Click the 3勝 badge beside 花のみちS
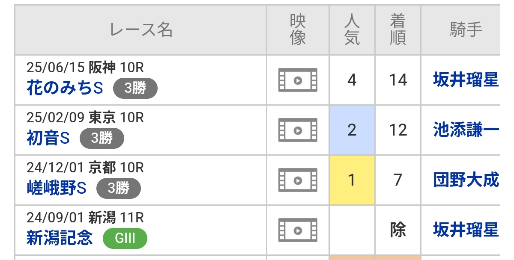This screenshot has height=260, width=514. (x=135, y=89)
